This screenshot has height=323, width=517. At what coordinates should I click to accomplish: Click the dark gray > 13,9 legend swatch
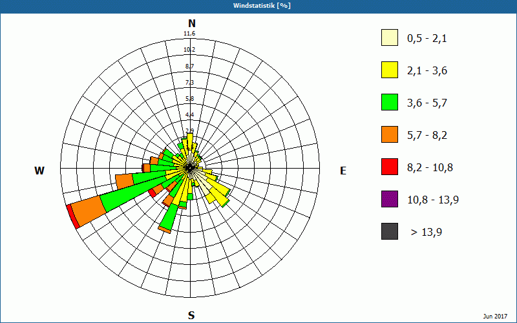coord(390,231)
